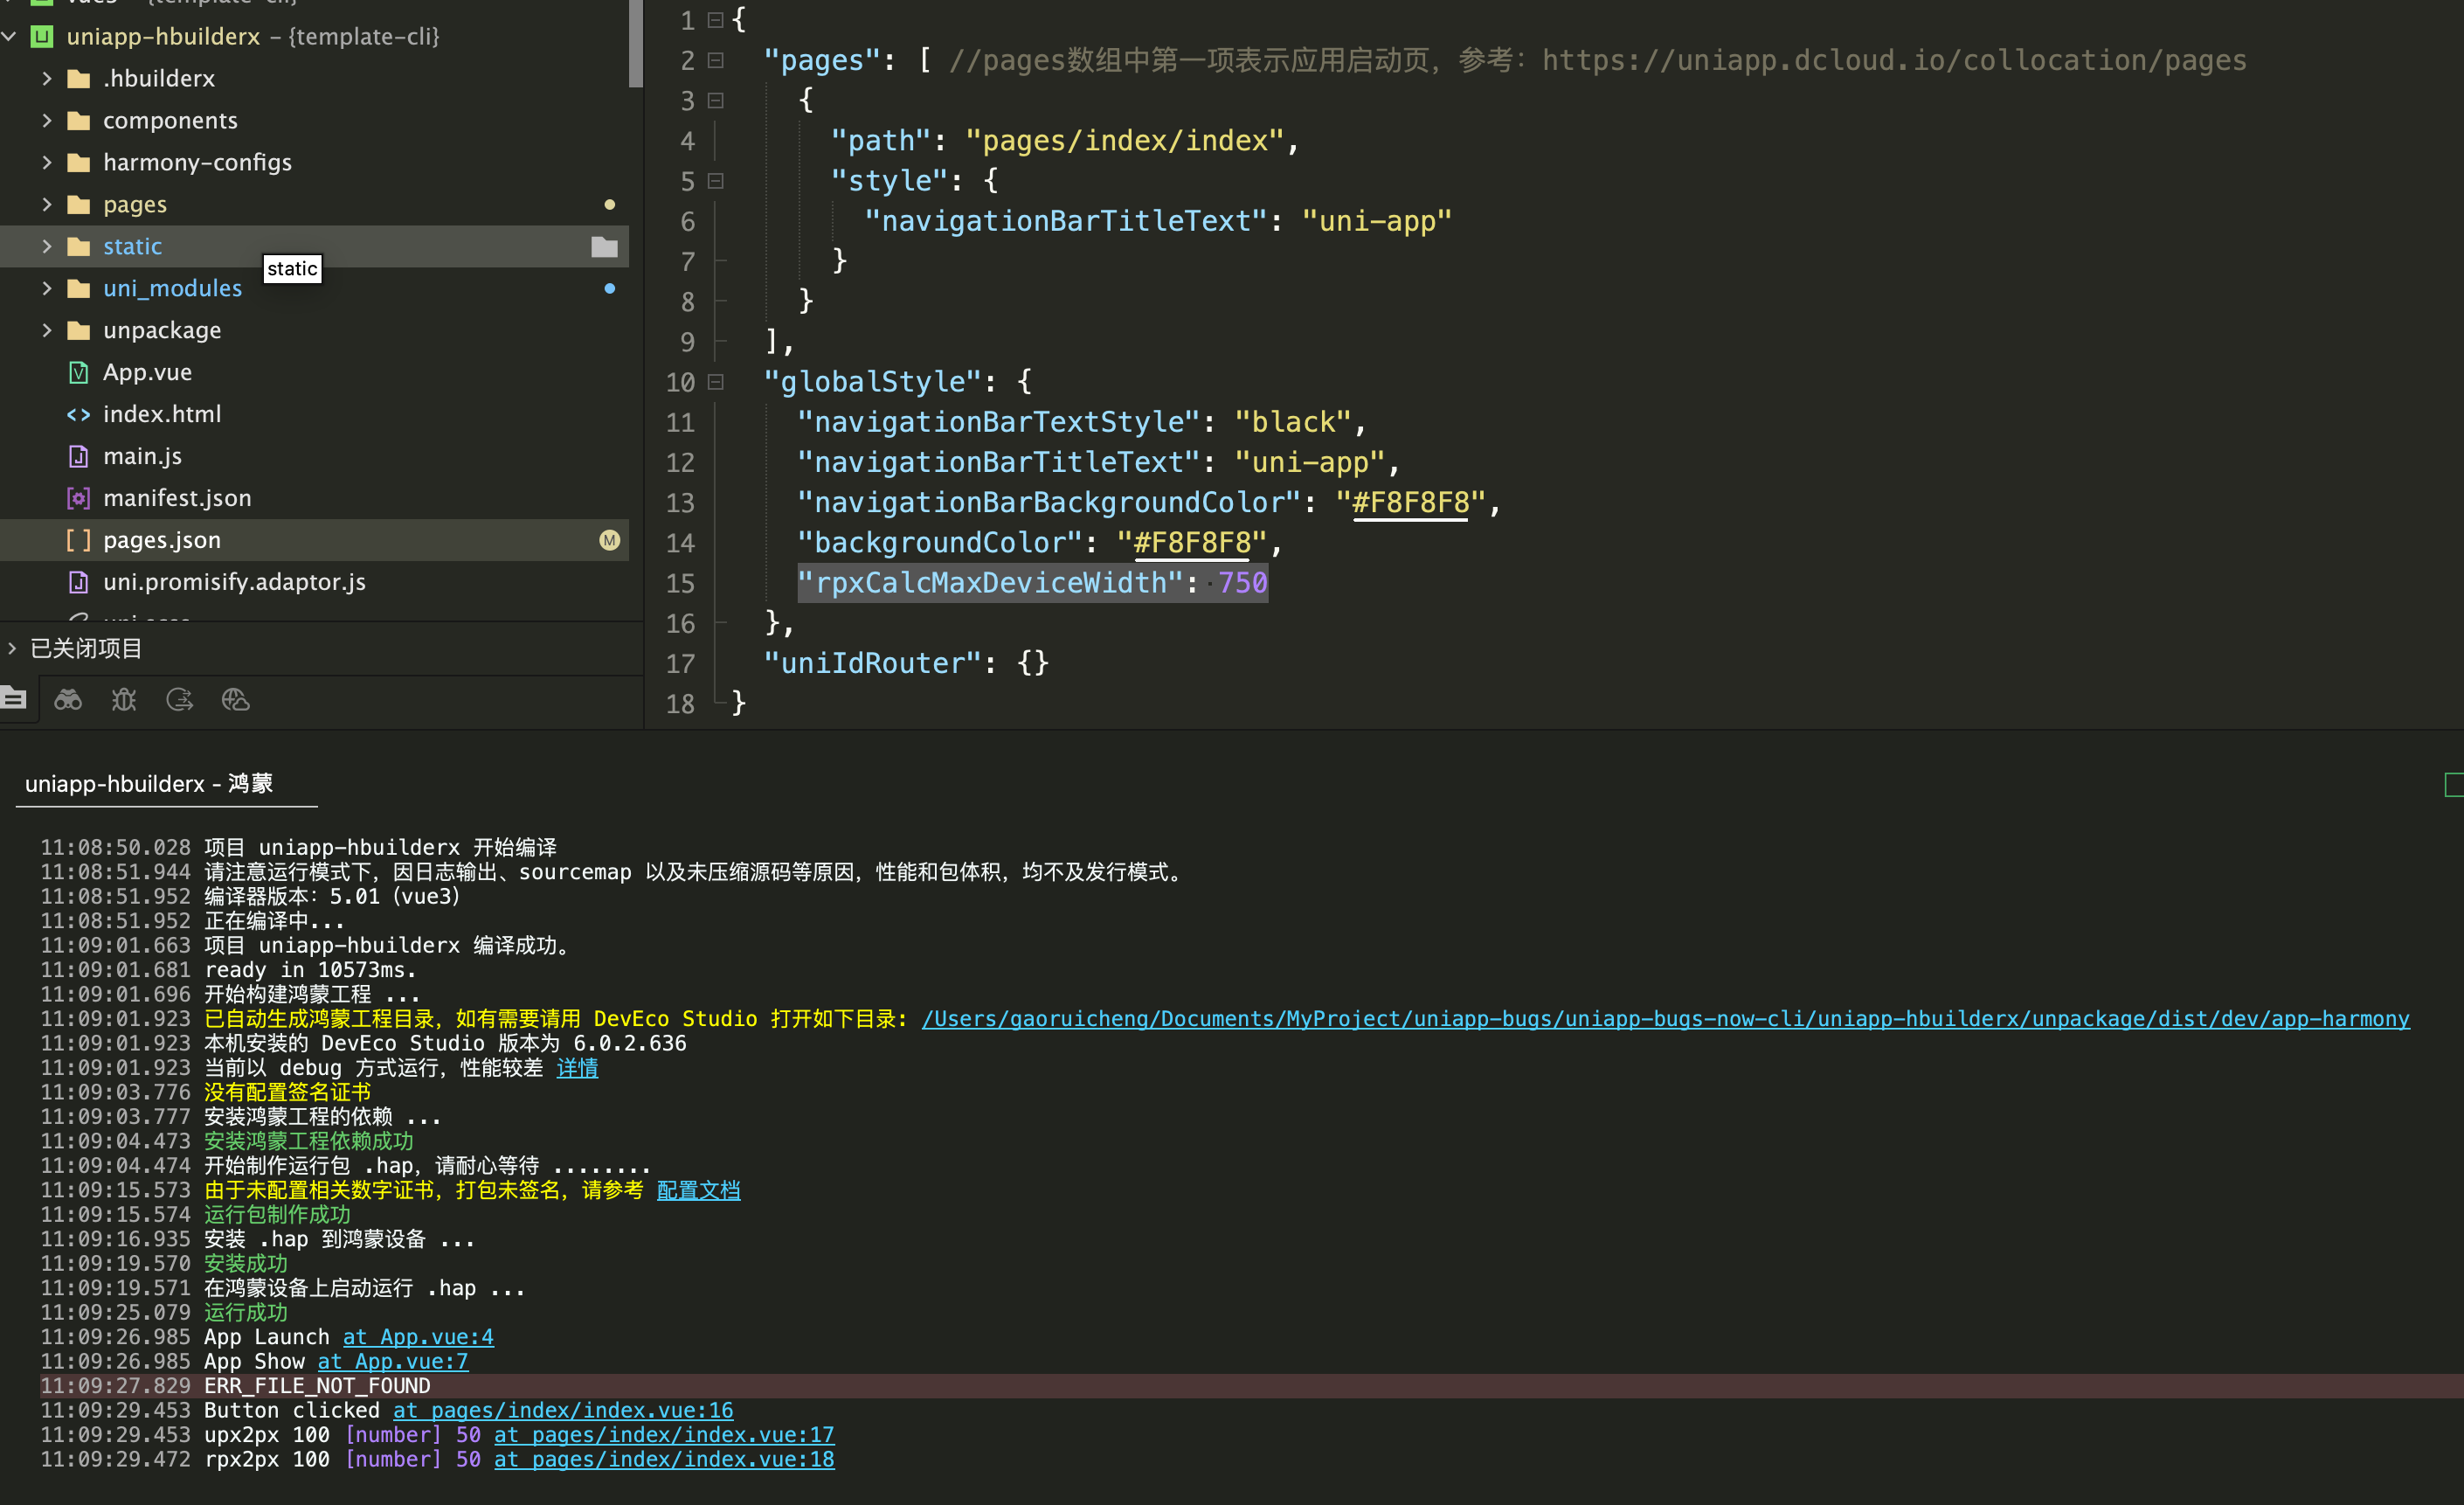This screenshot has width=2464, height=1505.
Task: Open the globe cloud panel icon
Action: [236, 700]
